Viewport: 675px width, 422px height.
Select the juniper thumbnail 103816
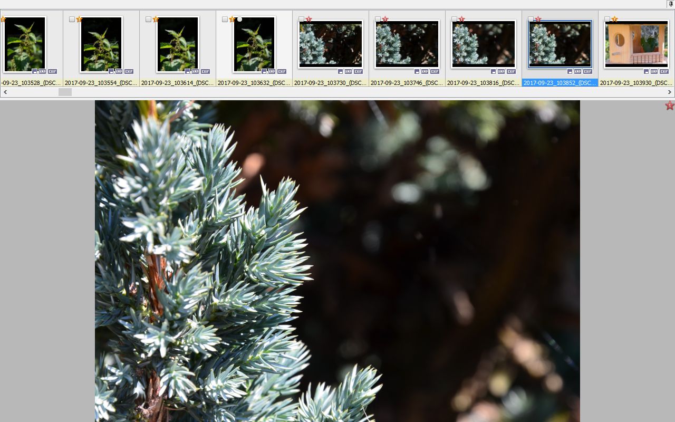tap(484, 44)
